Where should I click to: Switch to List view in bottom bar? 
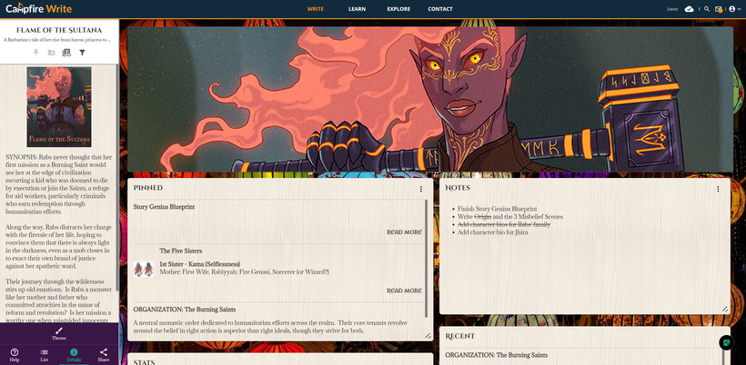(x=44, y=354)
